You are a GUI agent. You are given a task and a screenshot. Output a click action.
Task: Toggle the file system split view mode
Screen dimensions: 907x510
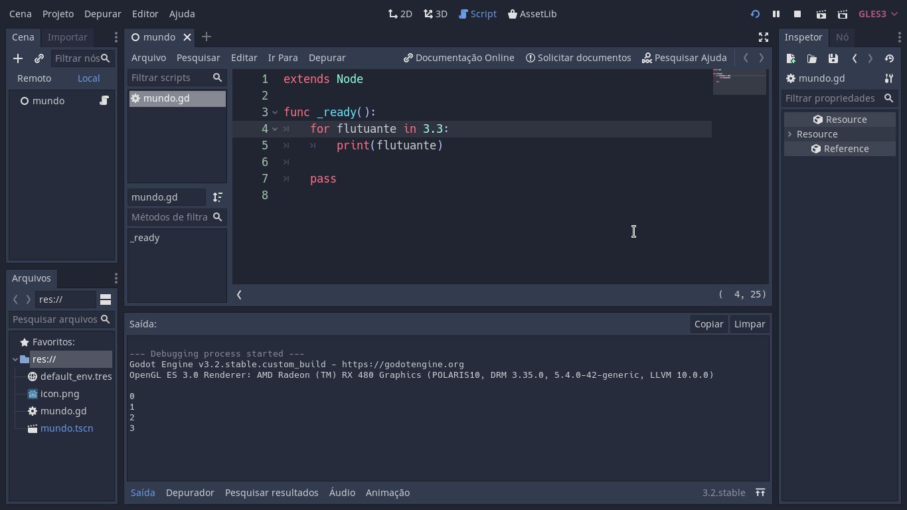coord(106,299)
